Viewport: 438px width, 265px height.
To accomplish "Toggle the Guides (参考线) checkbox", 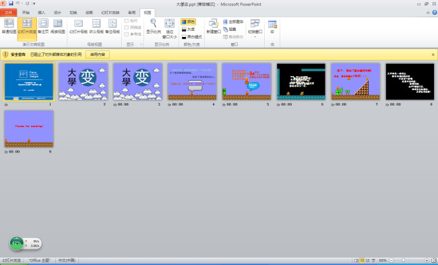I will point(126,34).
